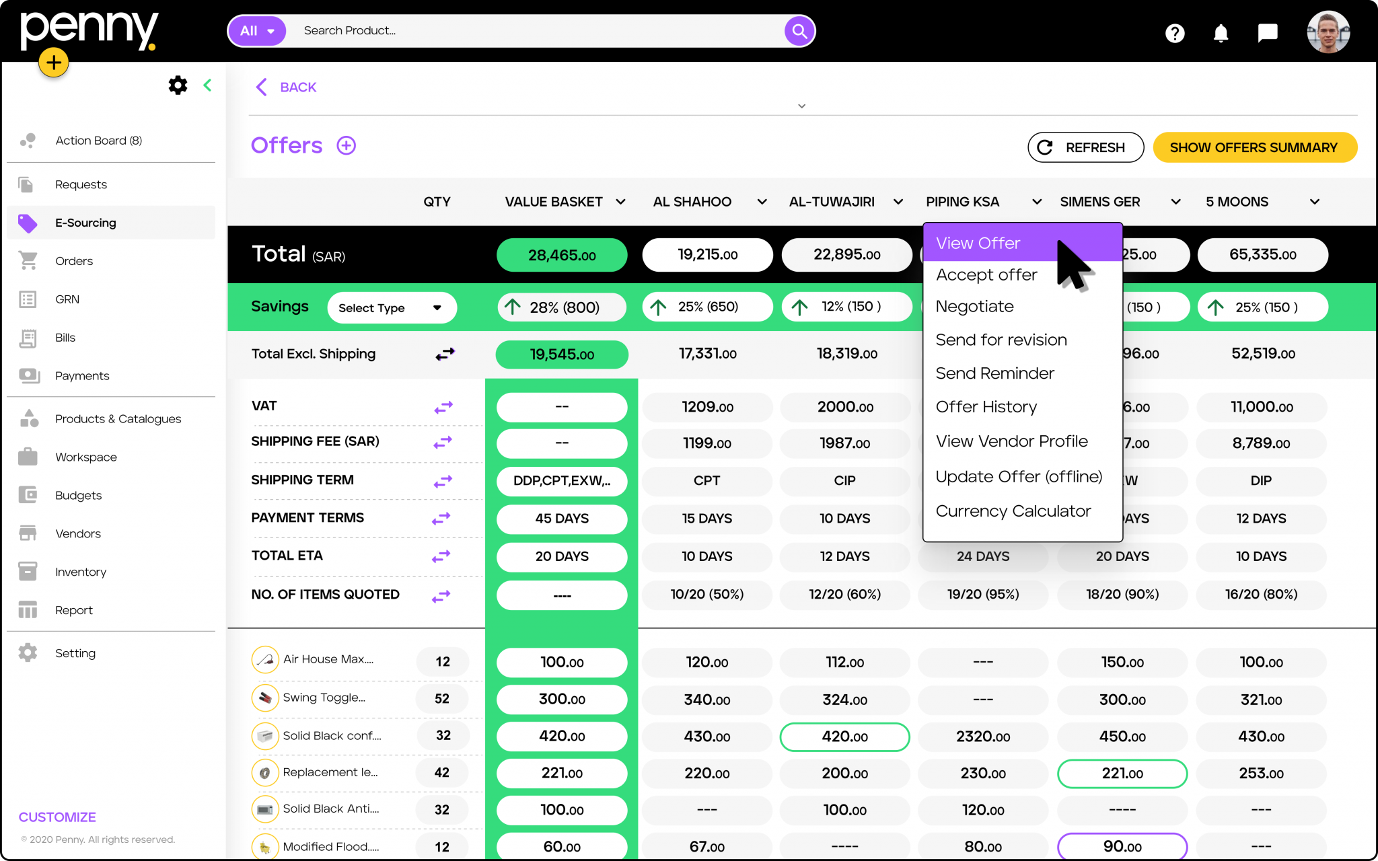Click the yellow plus create button
1378x861 pixels.
53,63
